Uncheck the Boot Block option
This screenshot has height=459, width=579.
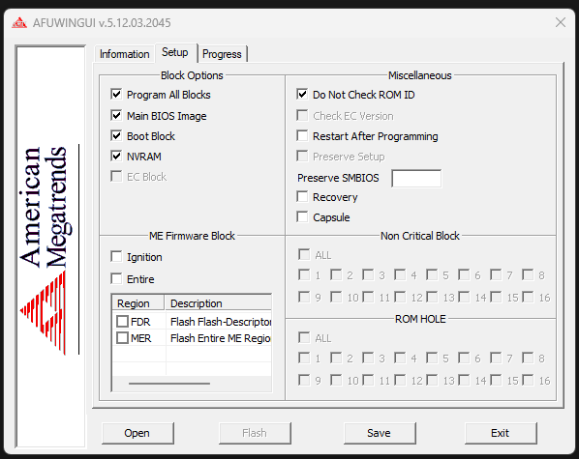click(x=116, y=136)
